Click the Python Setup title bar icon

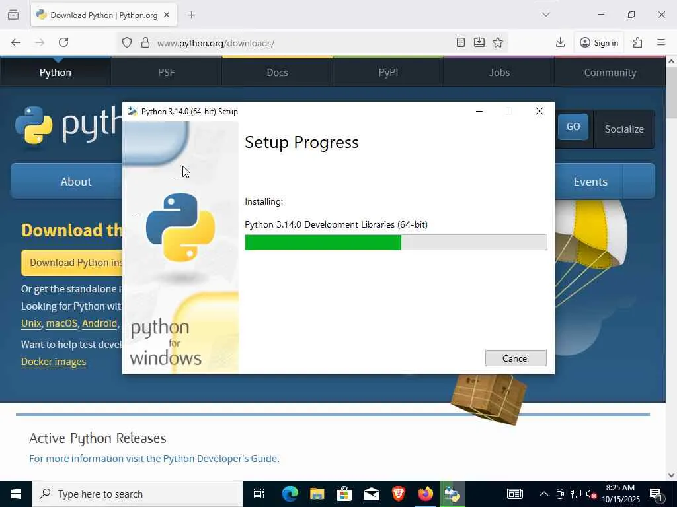tap(132, 111)
